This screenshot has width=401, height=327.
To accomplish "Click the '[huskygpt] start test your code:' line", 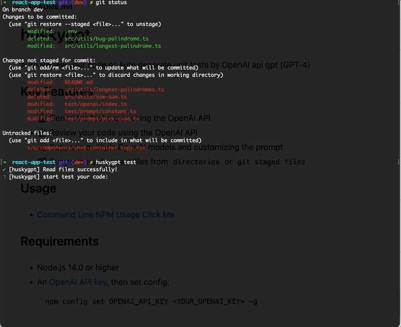I will pos(59,176).
